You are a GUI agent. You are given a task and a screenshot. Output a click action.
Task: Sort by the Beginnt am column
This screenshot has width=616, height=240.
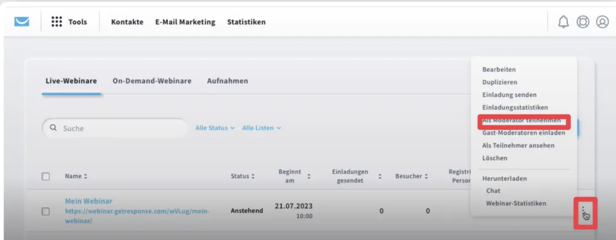tap(294, 176)
